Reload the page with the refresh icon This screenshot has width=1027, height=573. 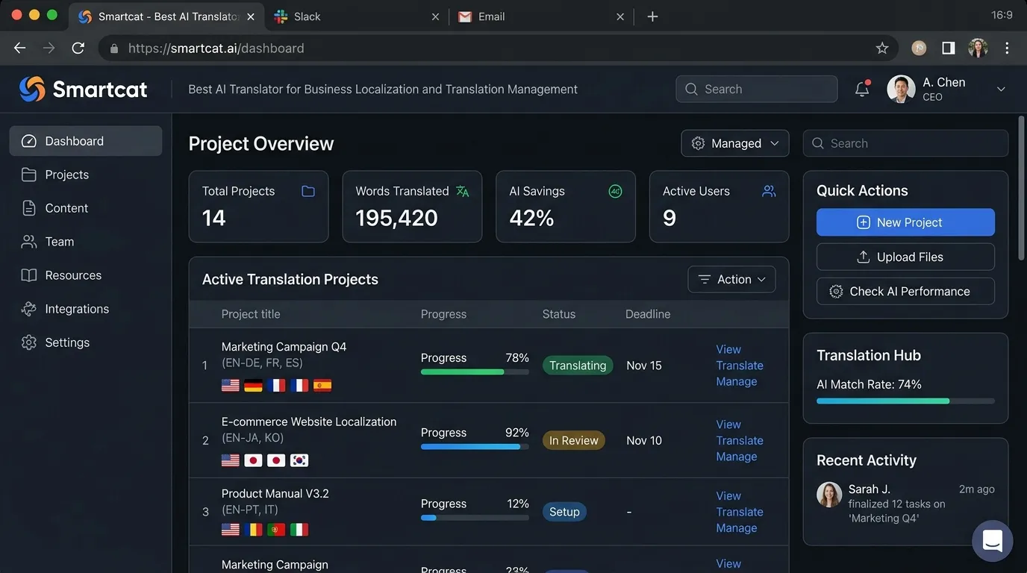point(78,48)
